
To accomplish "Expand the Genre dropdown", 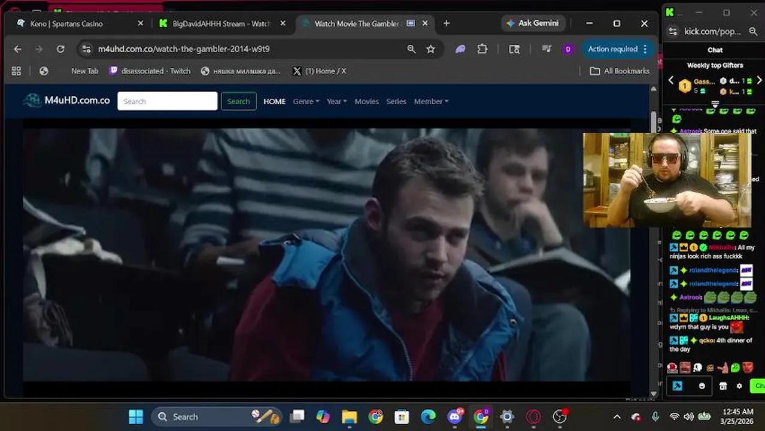I will [306, 101].
